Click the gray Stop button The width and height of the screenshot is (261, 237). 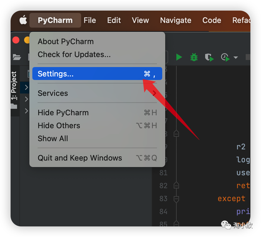(x=248, y=57)
